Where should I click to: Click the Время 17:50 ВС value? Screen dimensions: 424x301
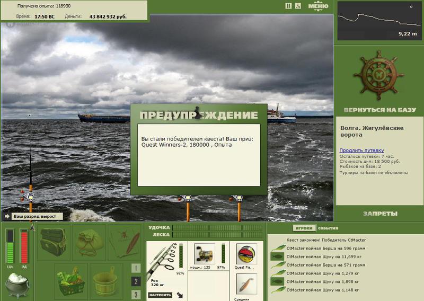[45, 17]
